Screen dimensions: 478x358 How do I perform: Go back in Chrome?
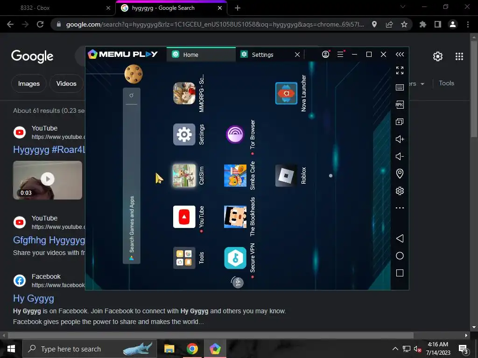point(10,24)
